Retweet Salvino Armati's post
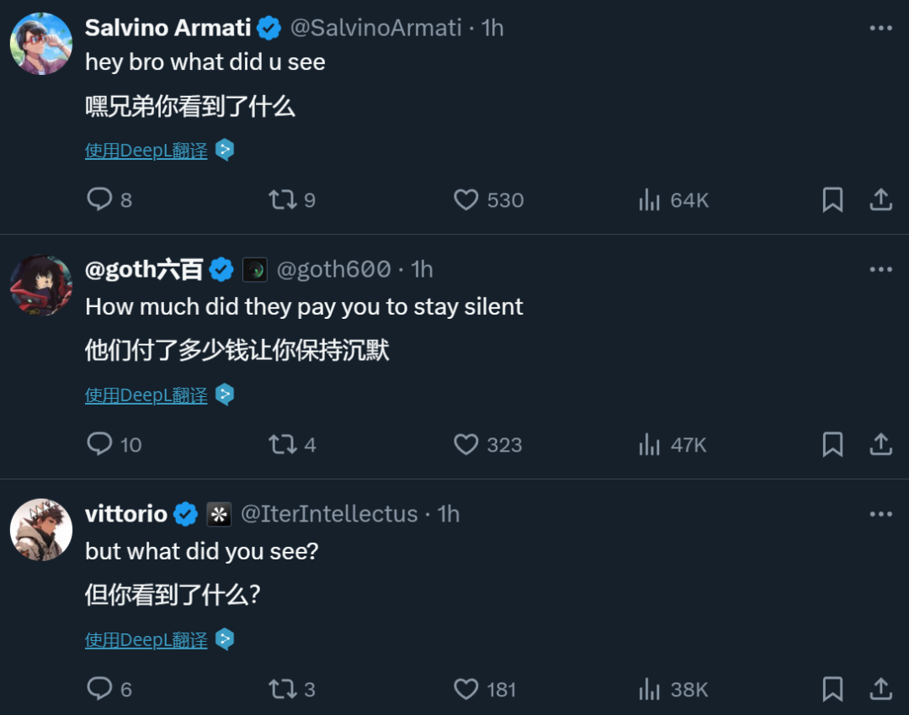Image resolution: width=909 pixels, height=715 pixels. (x=280, y=199)
